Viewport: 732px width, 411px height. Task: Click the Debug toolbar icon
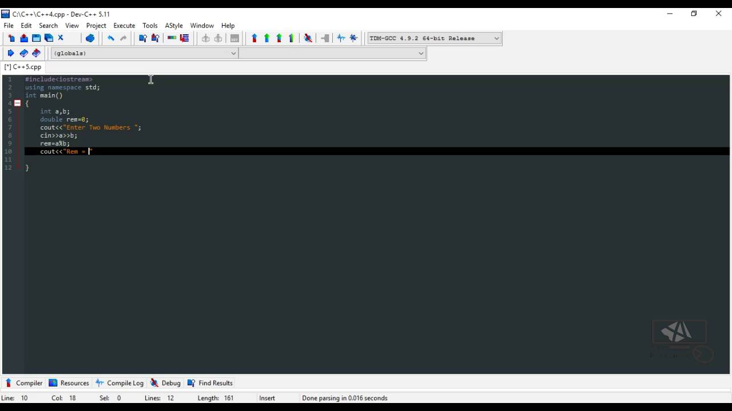point(308,38)
